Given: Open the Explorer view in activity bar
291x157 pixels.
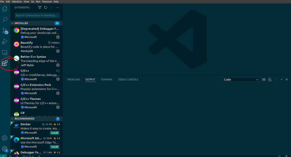Looking at the screenshot, I should point(5,9).
